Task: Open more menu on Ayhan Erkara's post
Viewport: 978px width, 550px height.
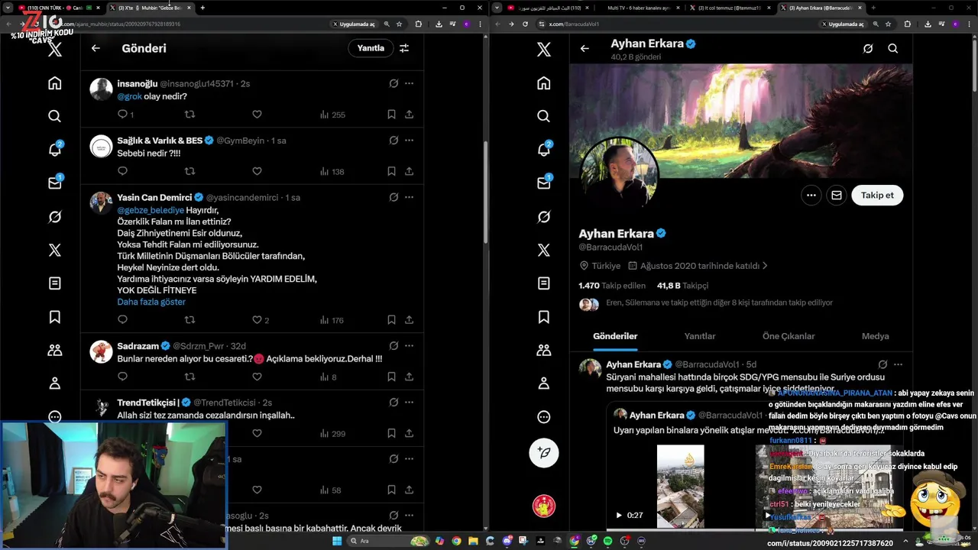Action: [899, 364]
